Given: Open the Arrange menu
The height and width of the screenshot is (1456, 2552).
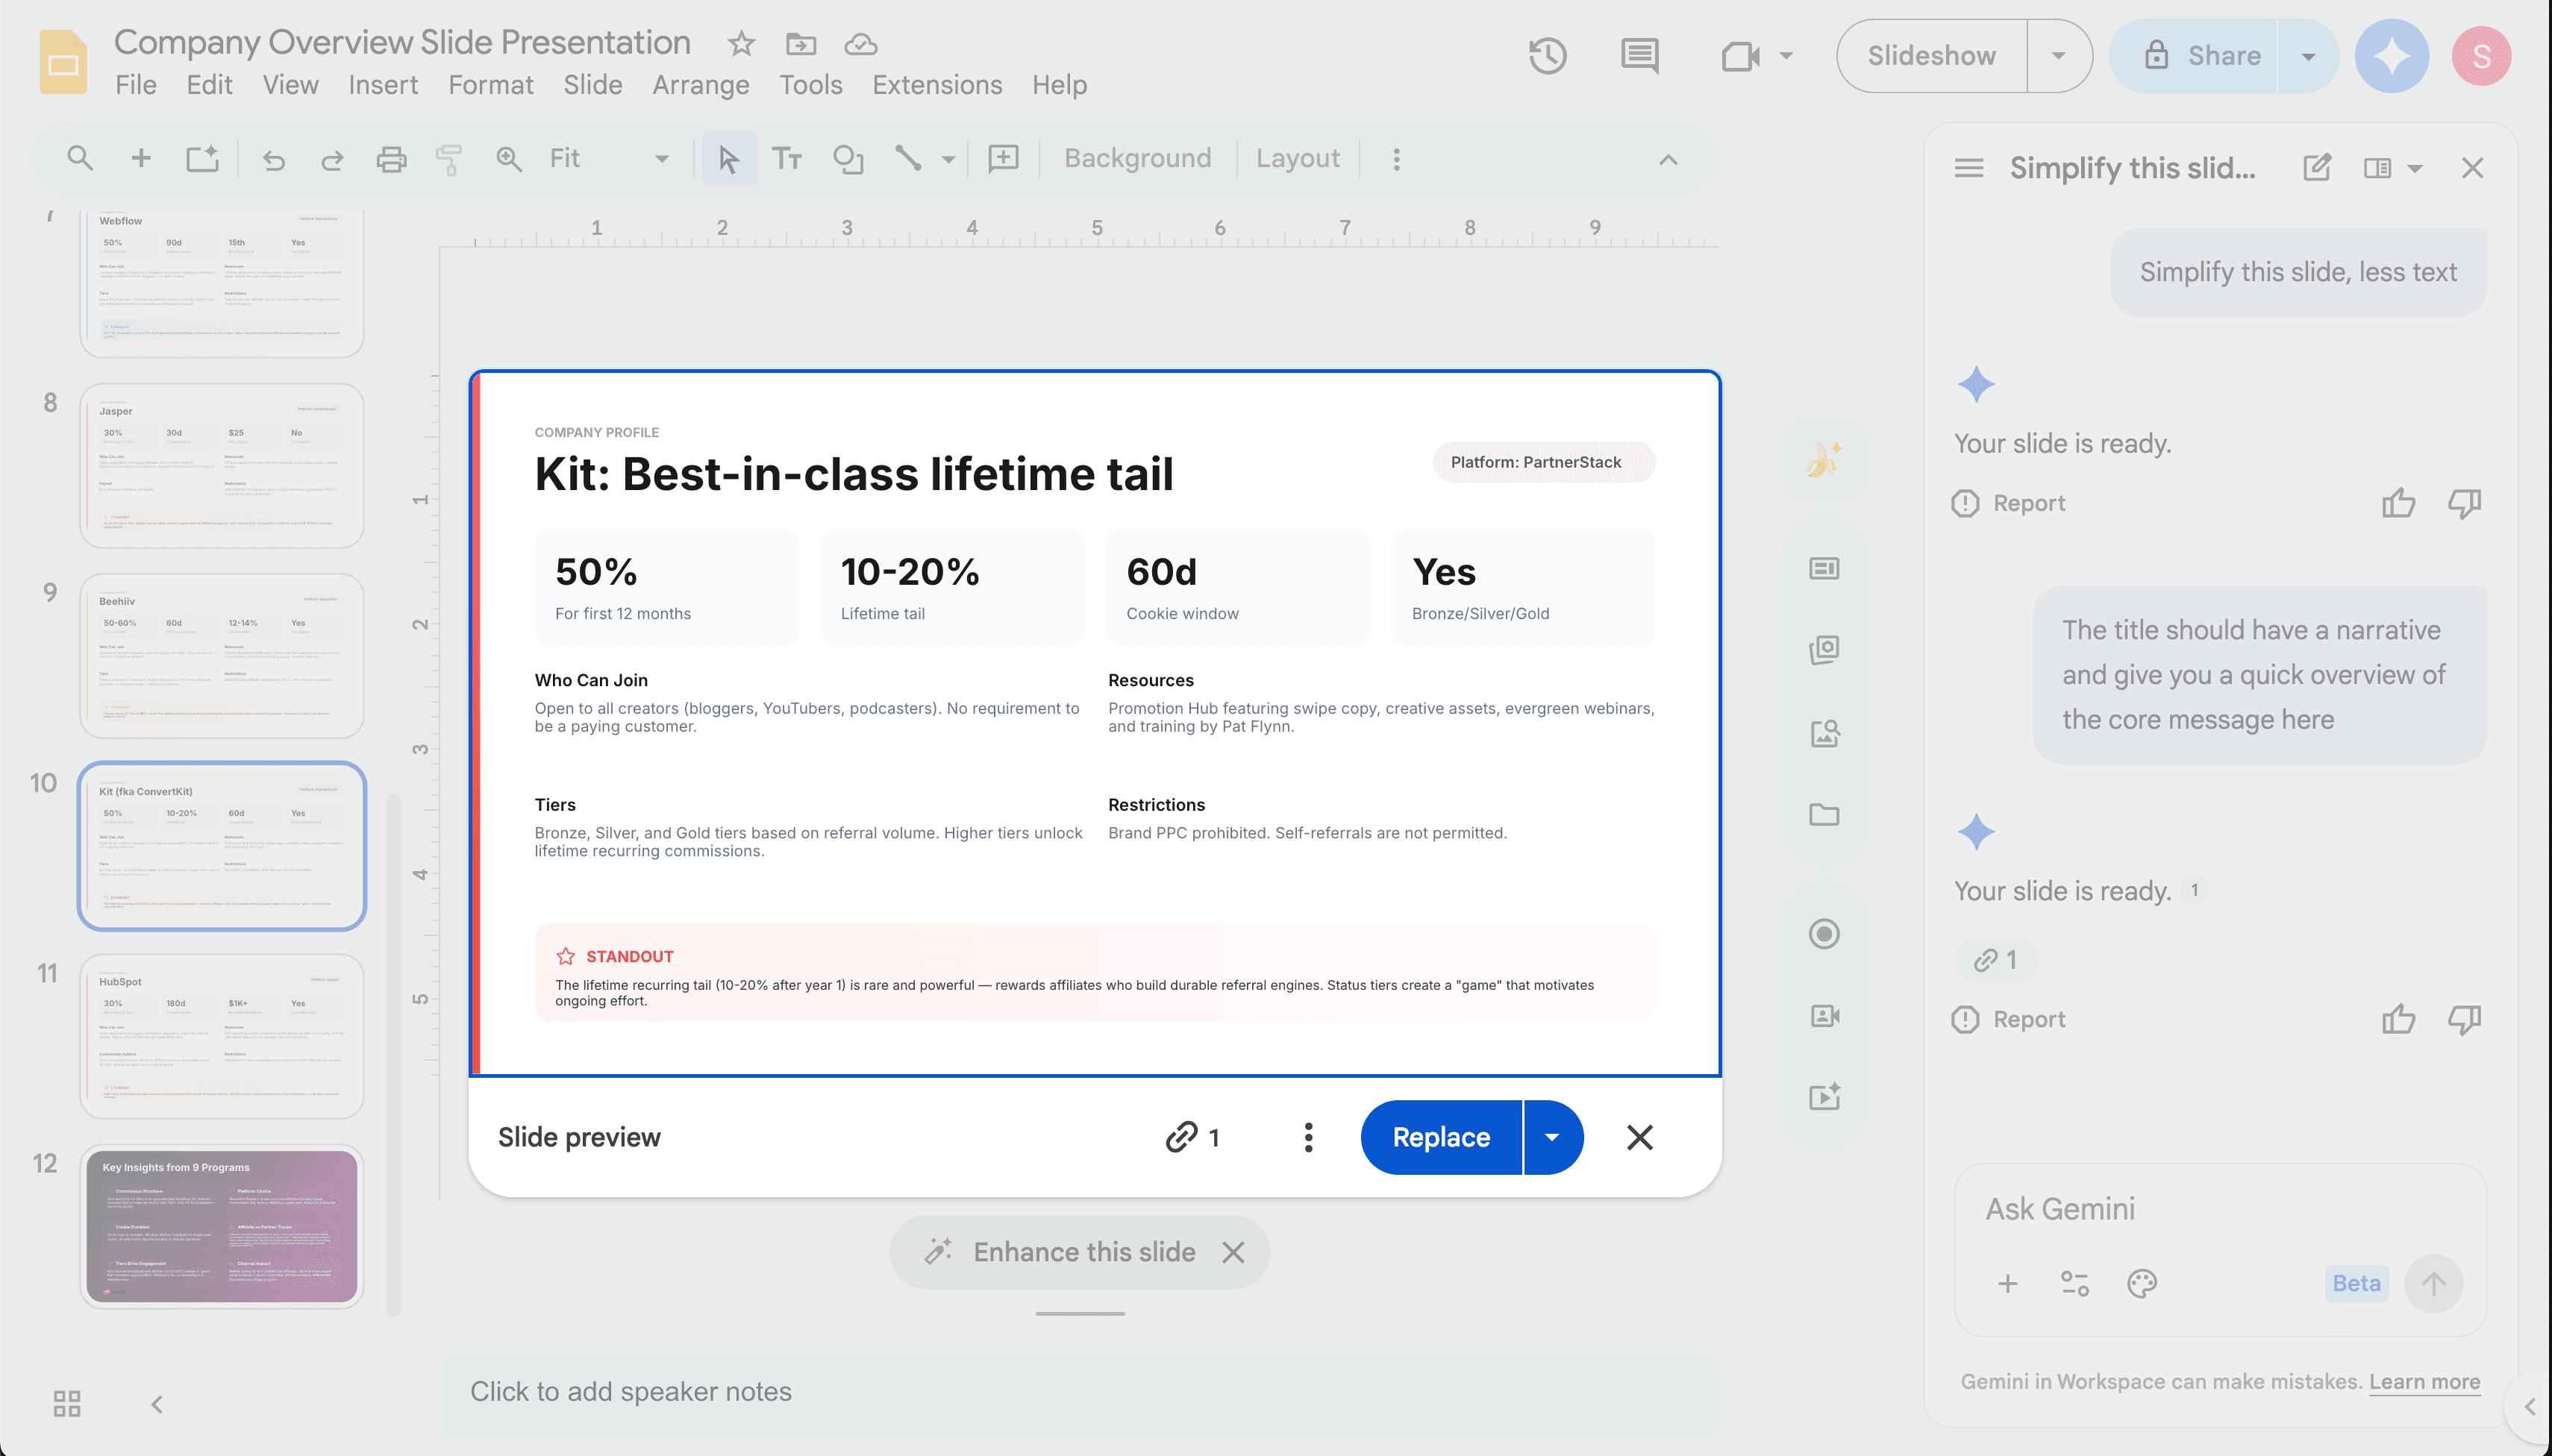Looking at the screenshot, I should (x=700, y=85).
